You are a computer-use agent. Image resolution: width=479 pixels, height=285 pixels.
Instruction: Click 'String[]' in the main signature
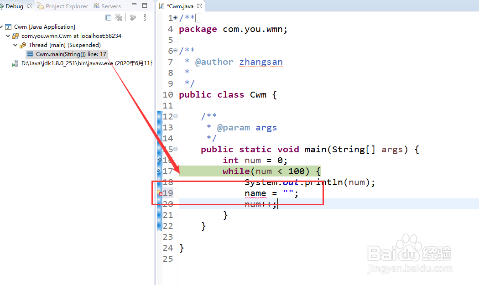pyautogui.click(x=354, y=150)
